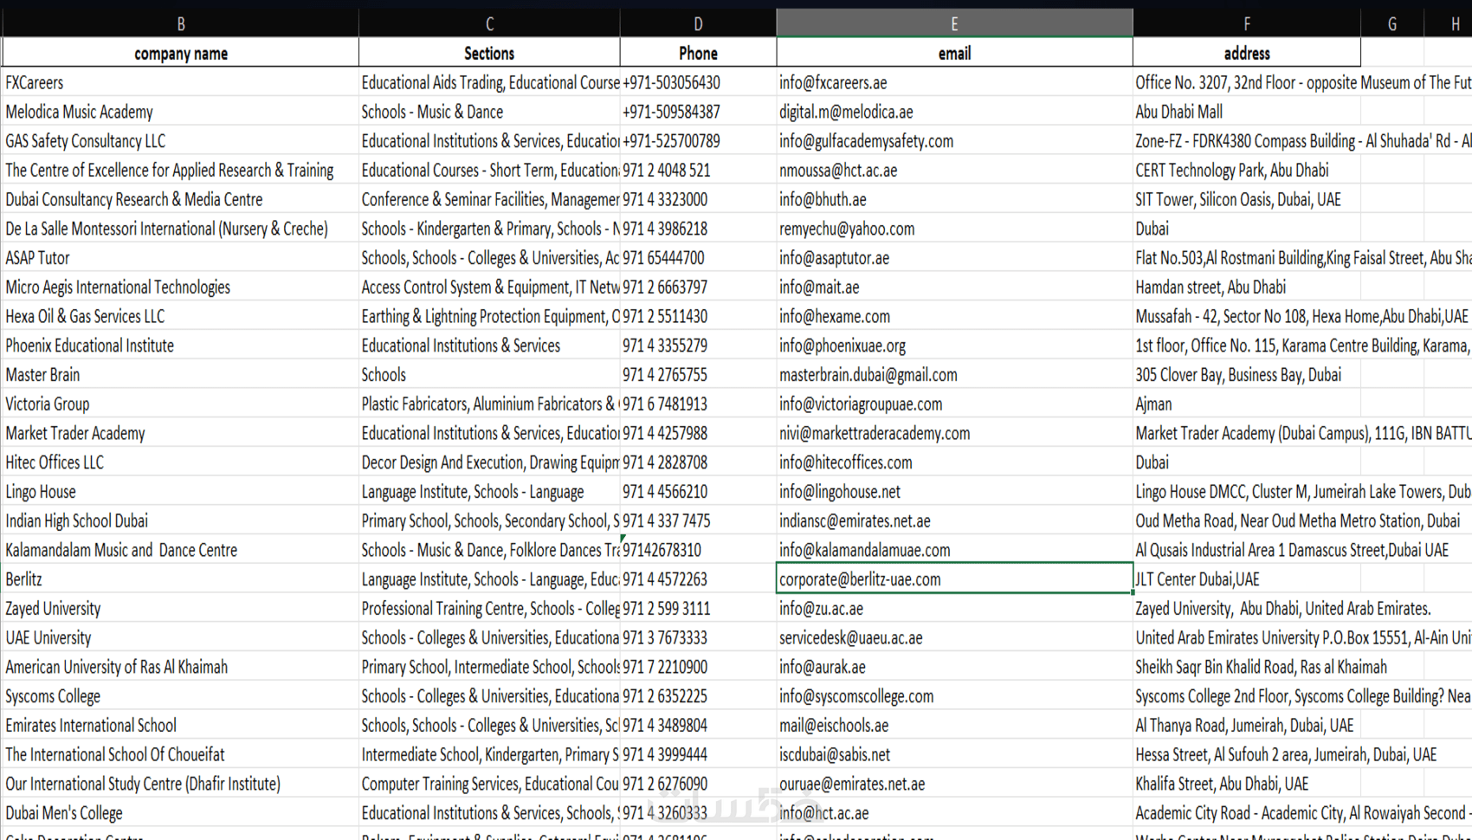Select column D header
The width and height of the screenshot is (1472, 840).
coord(698,23)
